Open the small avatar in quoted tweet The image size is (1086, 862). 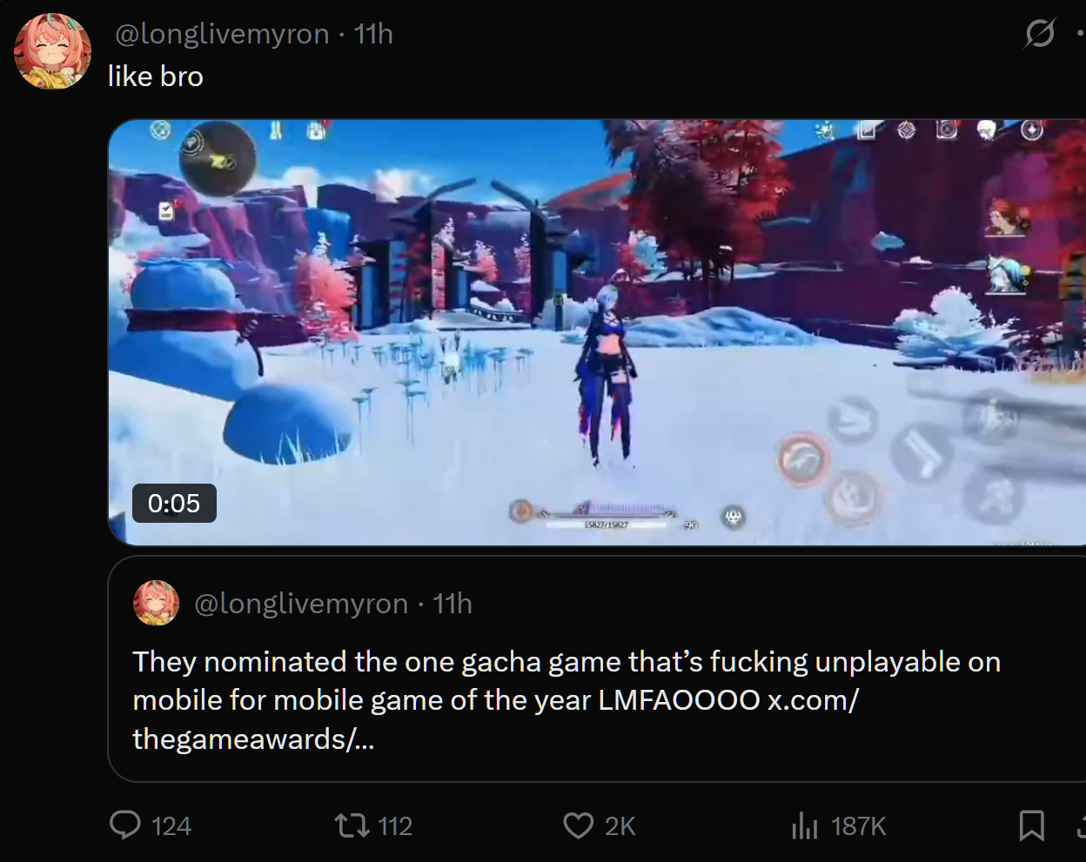[x=156, y=603]
